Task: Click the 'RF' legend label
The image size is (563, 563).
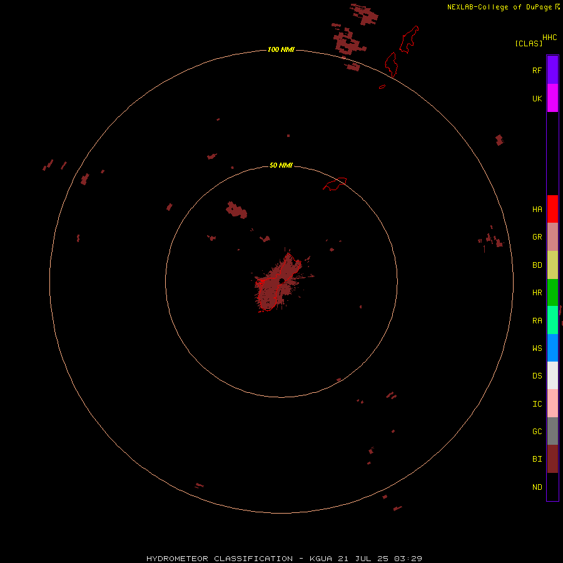Action: (537, 70)
